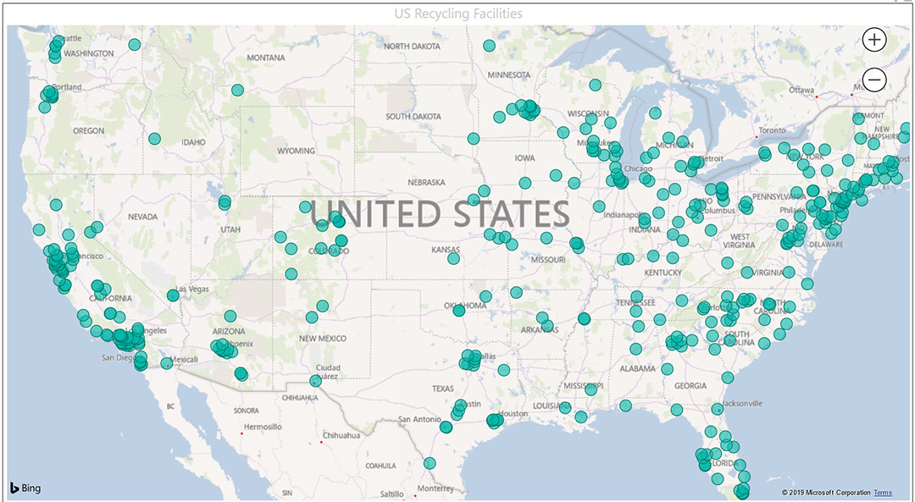Viewport: 915px width, 502px height.
Task: Click the plus zoom-in button
Action: [x=874, y=39]
